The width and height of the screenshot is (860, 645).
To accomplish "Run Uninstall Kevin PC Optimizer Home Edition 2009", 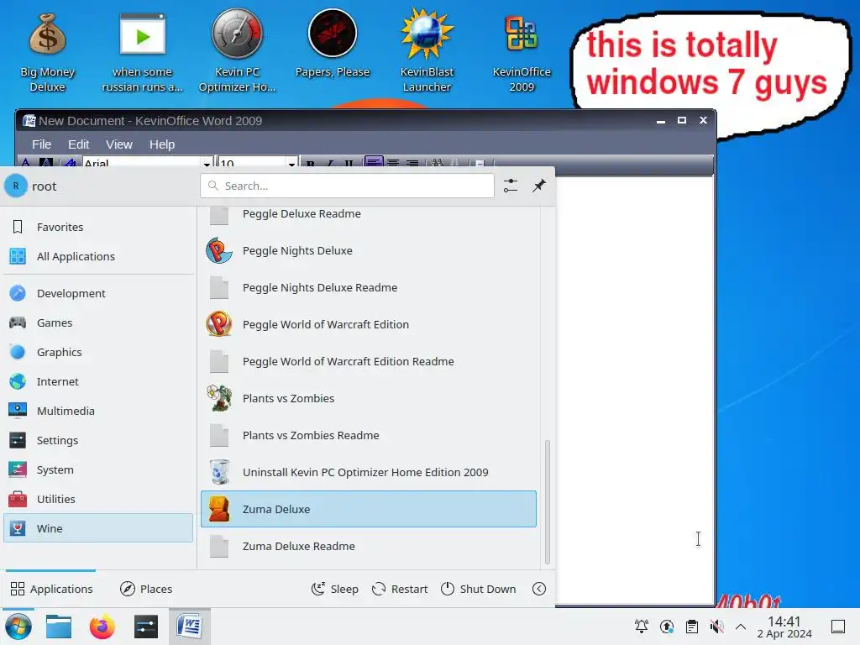I will click(369, 472).
